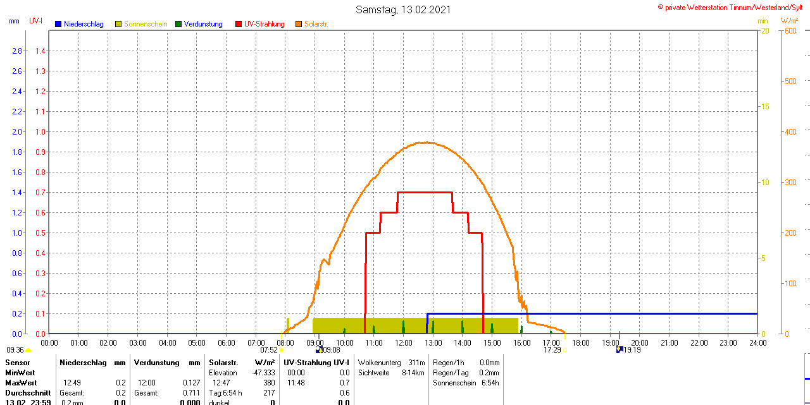Click the orange Solarstr. legend swatch
The width and height of the screenshot is (810, 405).
(299, 24)
